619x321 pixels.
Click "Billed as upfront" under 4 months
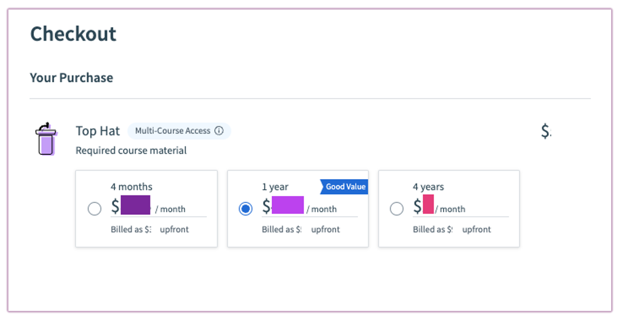[x=150, y=229]
